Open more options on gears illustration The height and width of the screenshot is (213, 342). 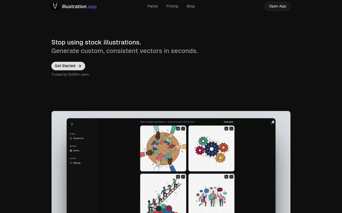231,129
